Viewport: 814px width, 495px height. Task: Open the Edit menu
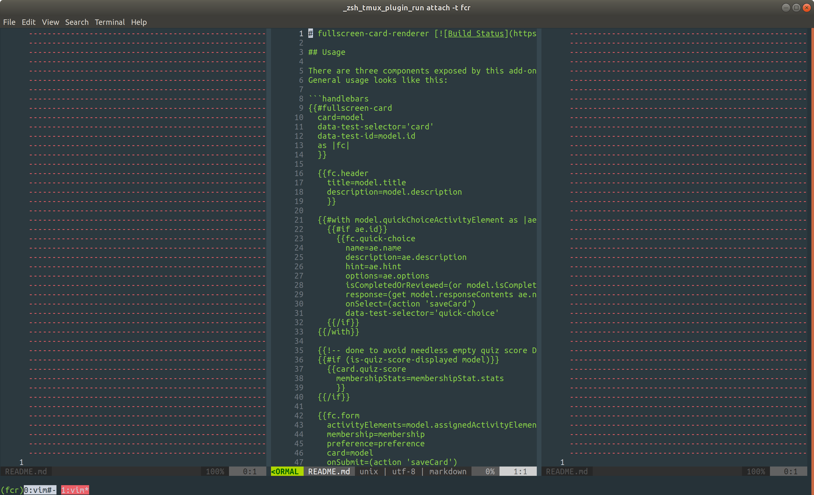point(28,22)
